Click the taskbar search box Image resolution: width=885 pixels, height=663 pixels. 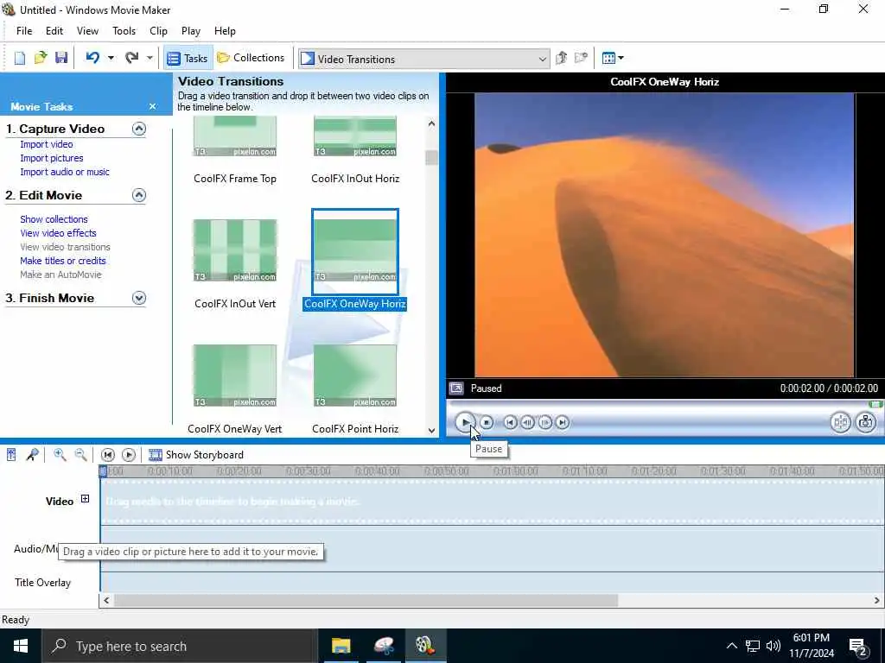(x=180, y=646)
